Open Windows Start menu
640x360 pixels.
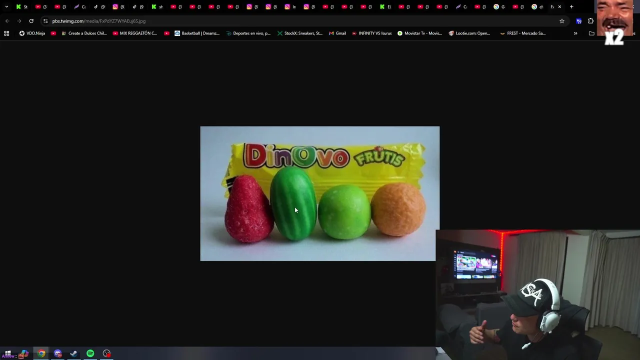[x=7, y=353]
